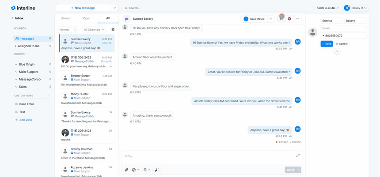
Task: Click Issac Moshe assignee button
Action: pos(255,19)
